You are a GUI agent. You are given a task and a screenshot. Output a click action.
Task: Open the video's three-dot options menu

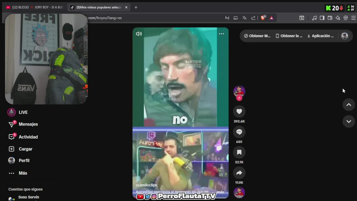pos(221,34)
